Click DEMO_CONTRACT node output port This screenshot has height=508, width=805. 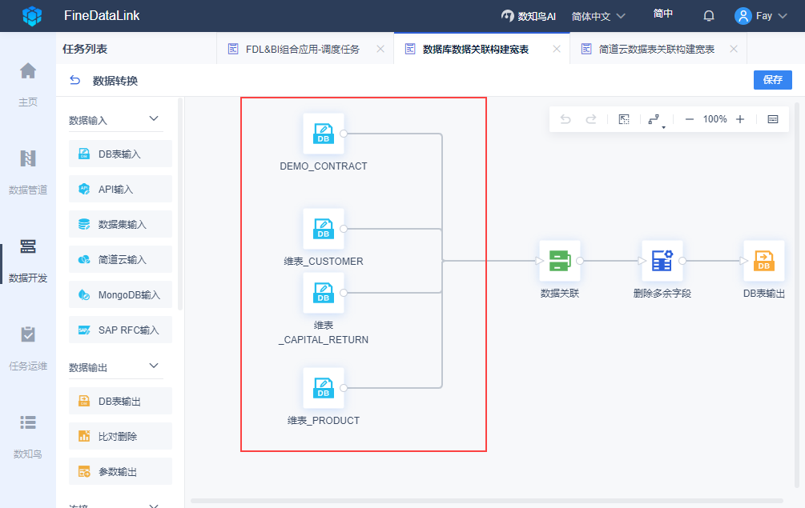point(344,134)
